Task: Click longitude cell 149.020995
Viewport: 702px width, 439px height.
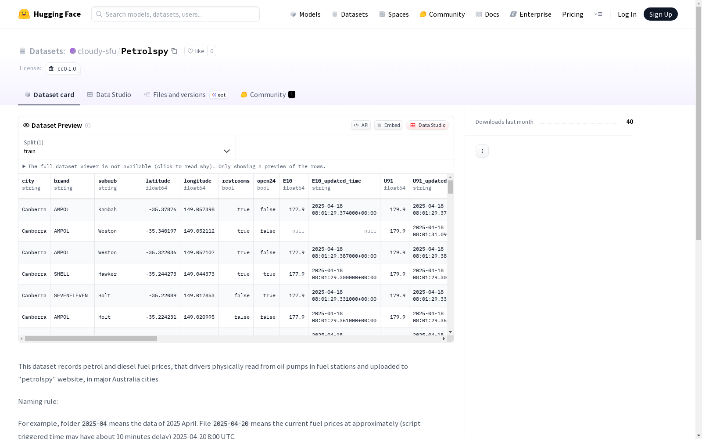Action: click(x=199, y=317)
